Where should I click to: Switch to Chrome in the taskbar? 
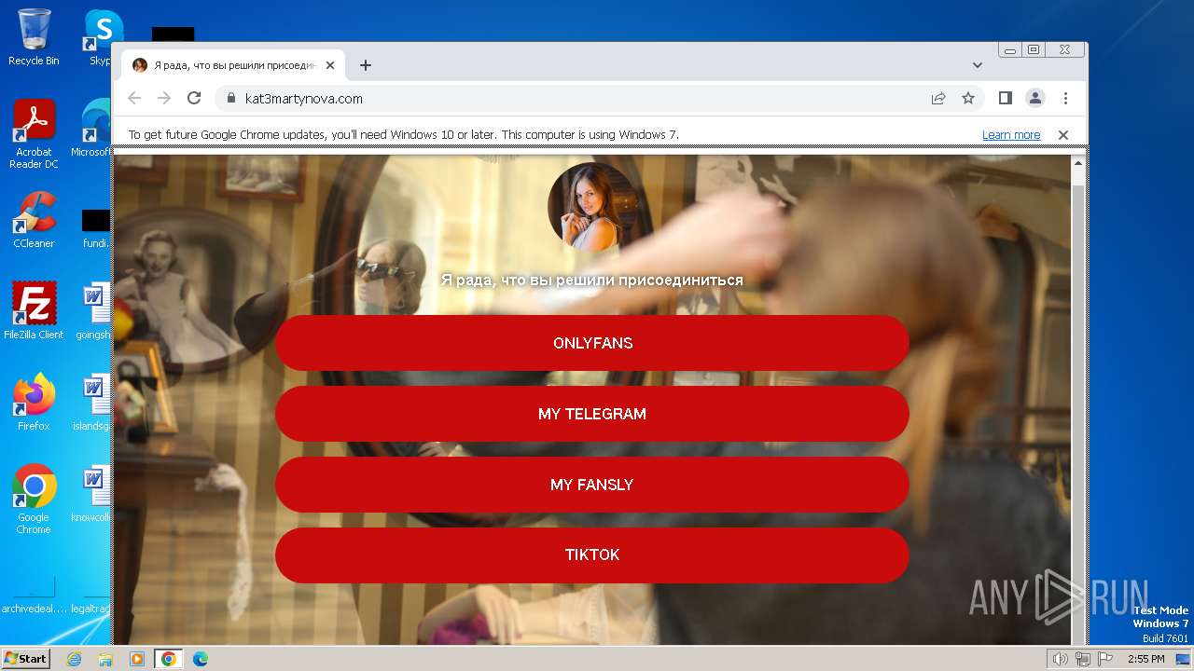(169, 659)
